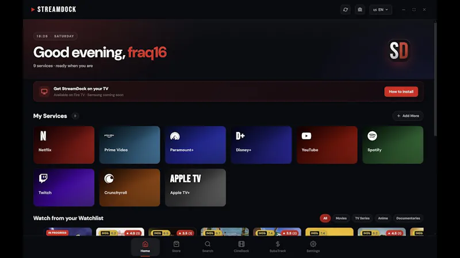Screen dimensions: 460x258
Task: Click the username fraq16 in greeting
Action: point(147,52)
